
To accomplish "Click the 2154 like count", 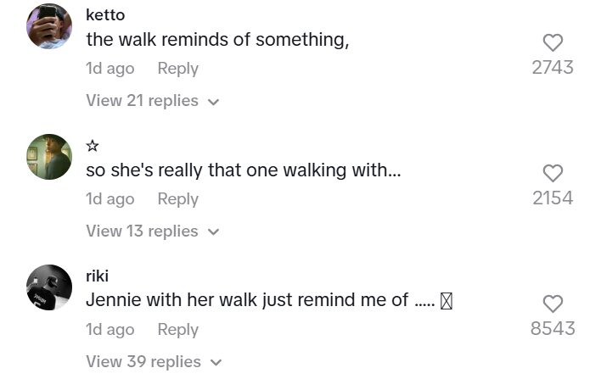I will tap(553, 198).
